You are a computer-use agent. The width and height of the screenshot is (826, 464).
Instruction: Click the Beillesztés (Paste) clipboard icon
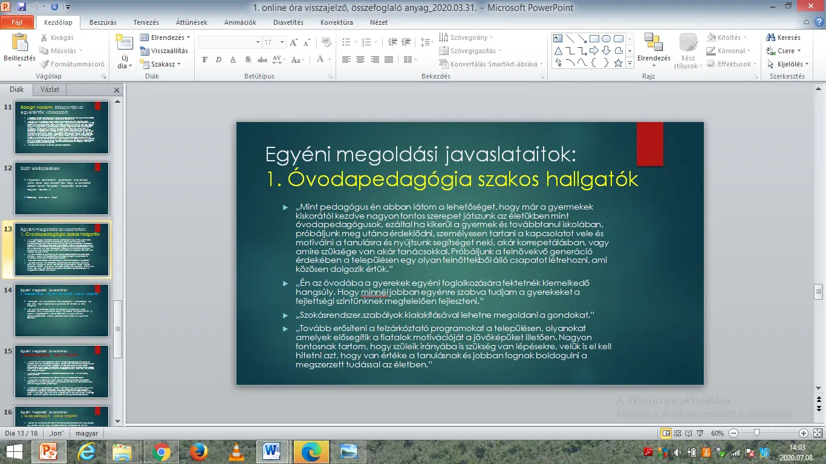(19, 43)
